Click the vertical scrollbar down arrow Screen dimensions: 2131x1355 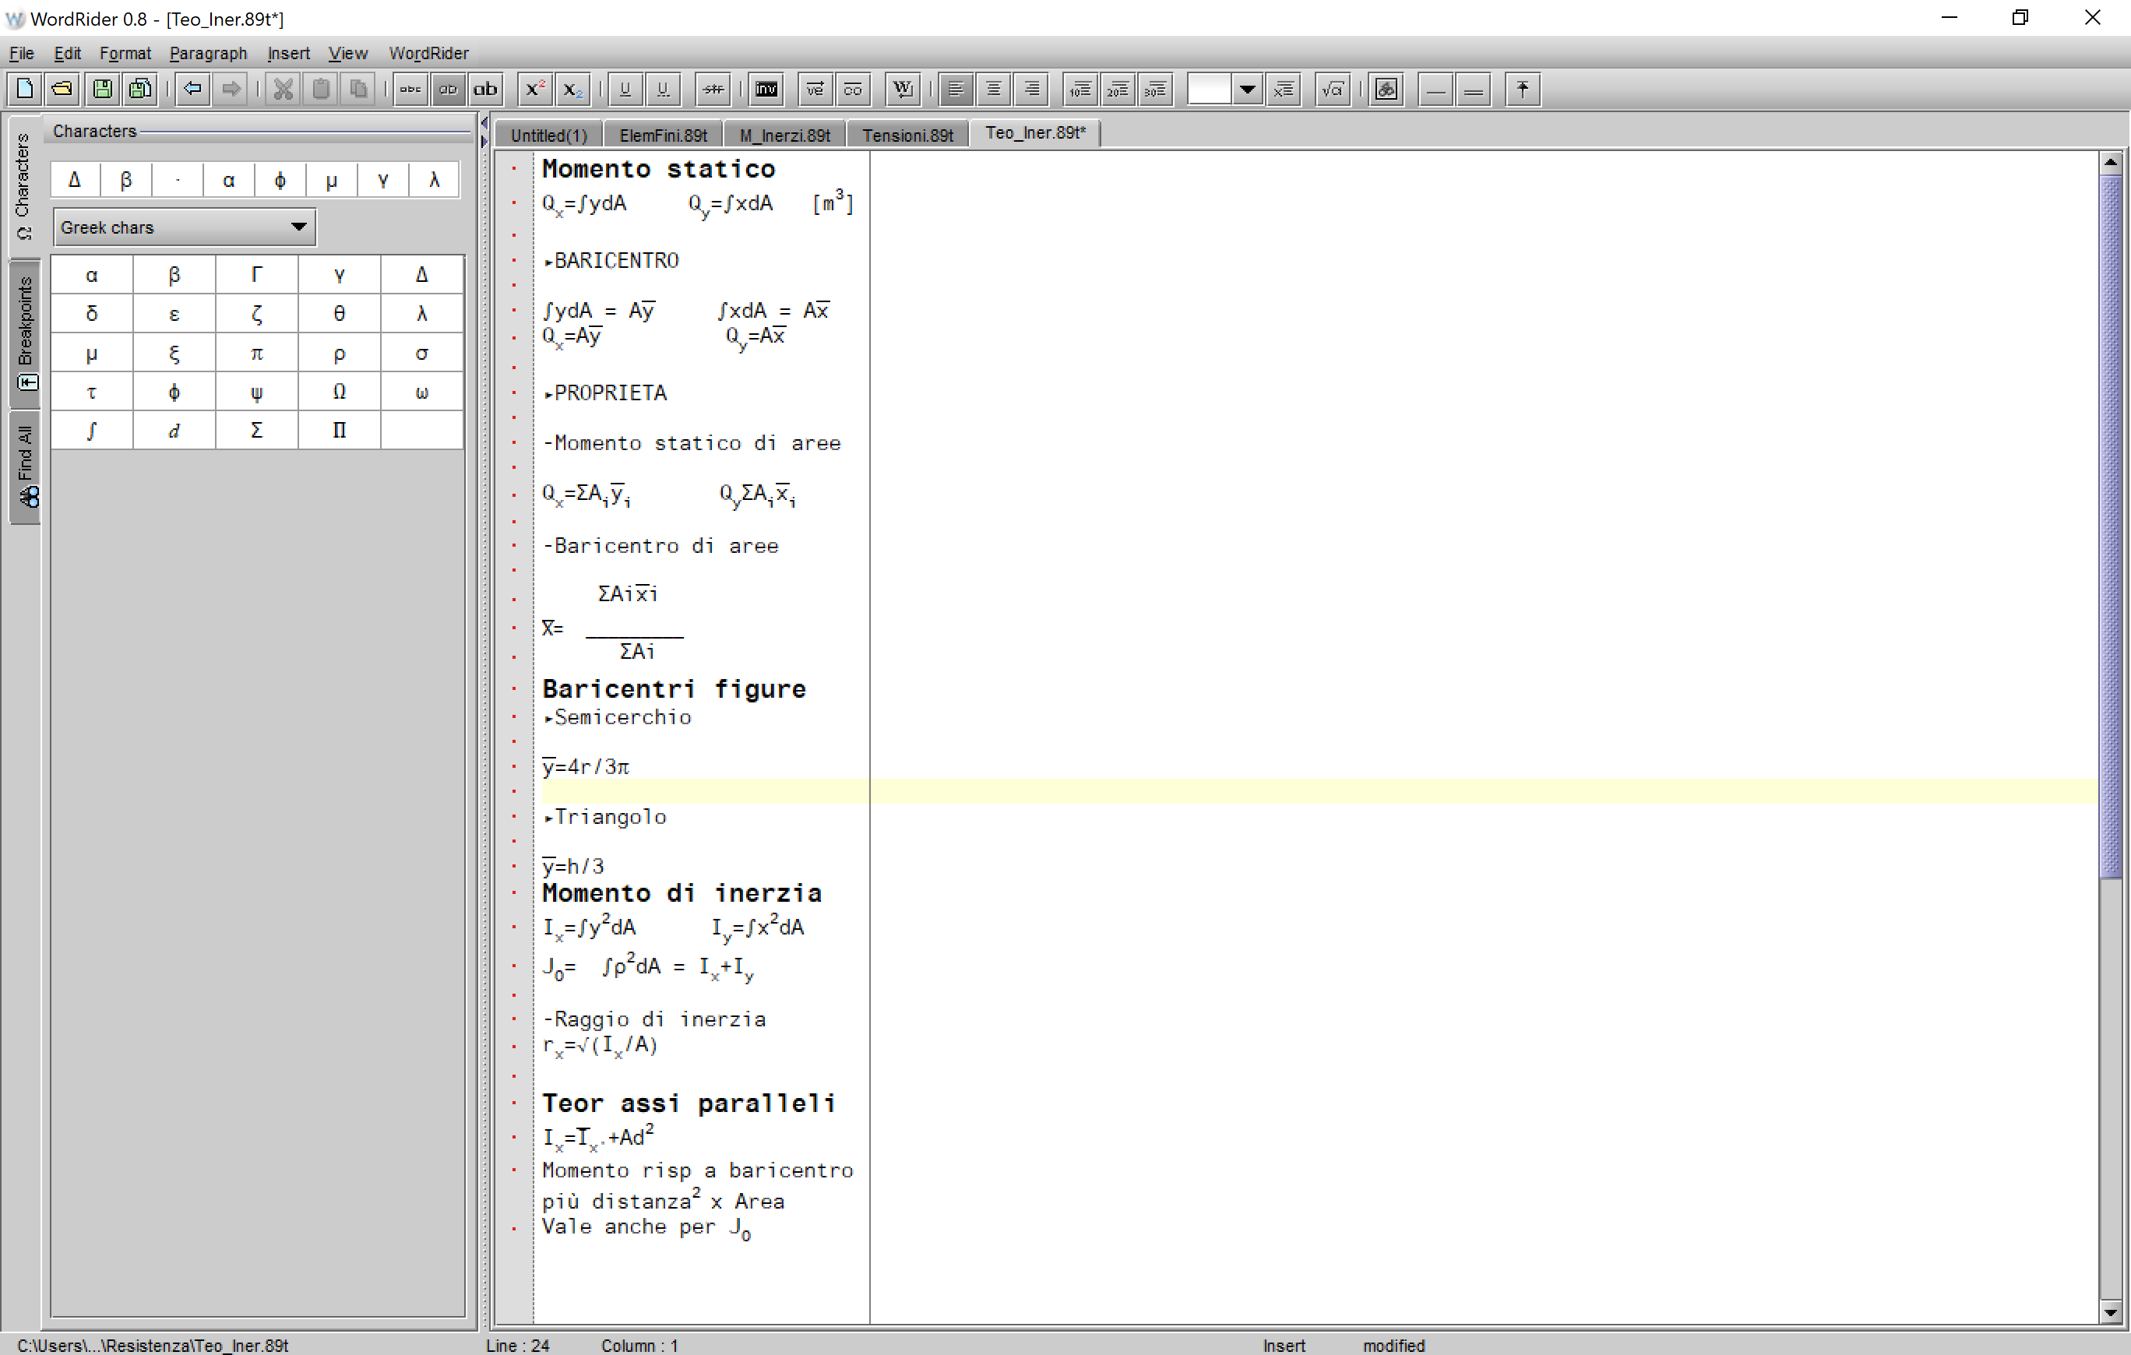click(x=2111, y=1312)
